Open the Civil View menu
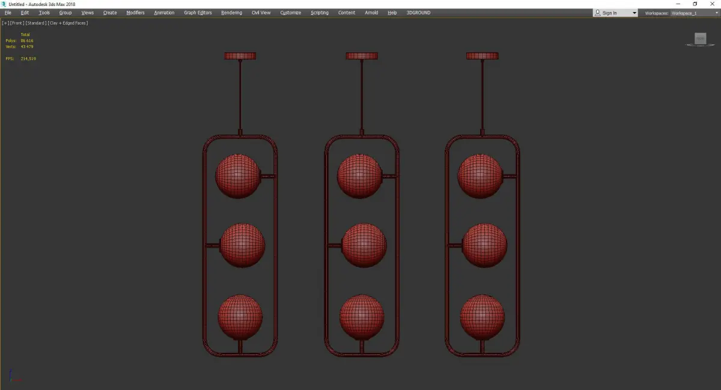 pos(261,13)
